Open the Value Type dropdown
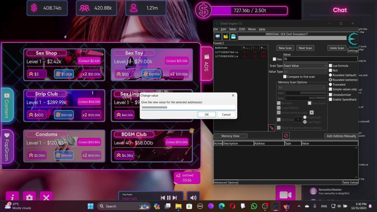 click(x=305, y=72)
